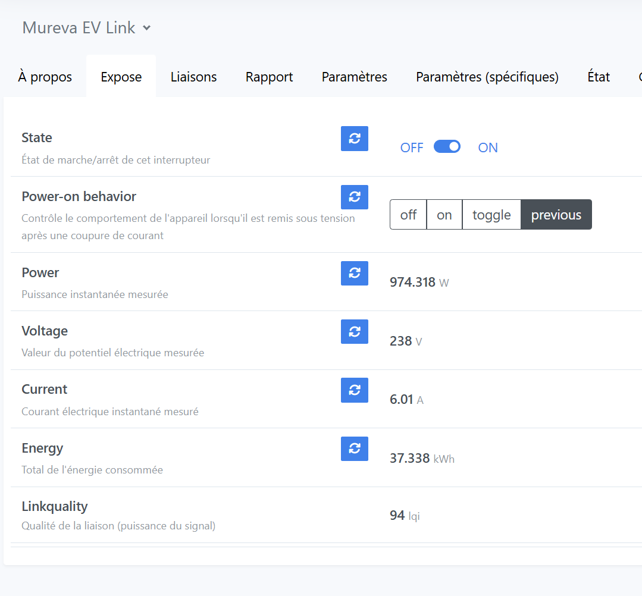This screenshot has height=596, width=642.
Task: Click the OFF label beside the switch
Action: coord(412,148)
